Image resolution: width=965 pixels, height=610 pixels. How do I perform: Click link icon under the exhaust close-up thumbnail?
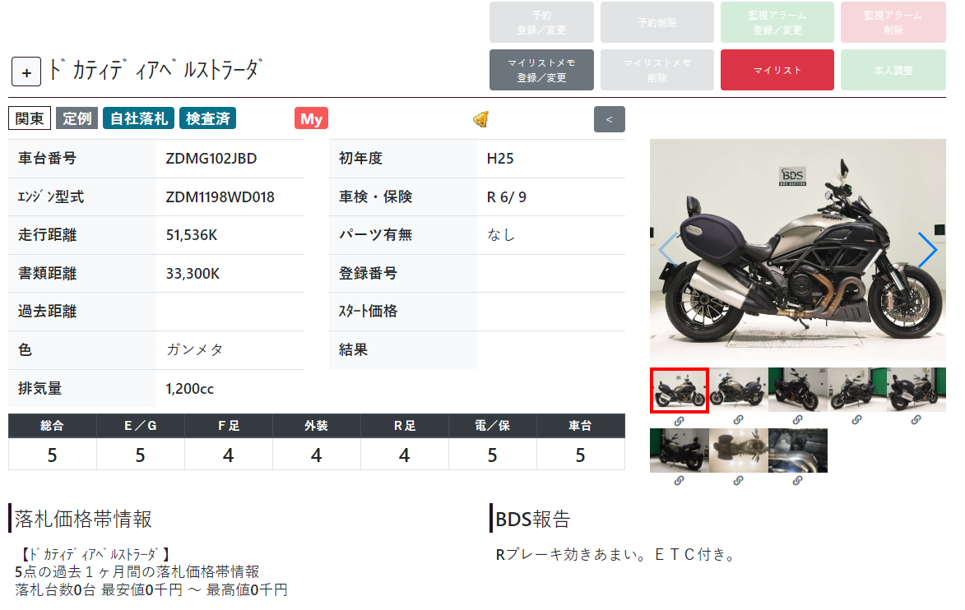pyautogui.click(x=797, y=481)
